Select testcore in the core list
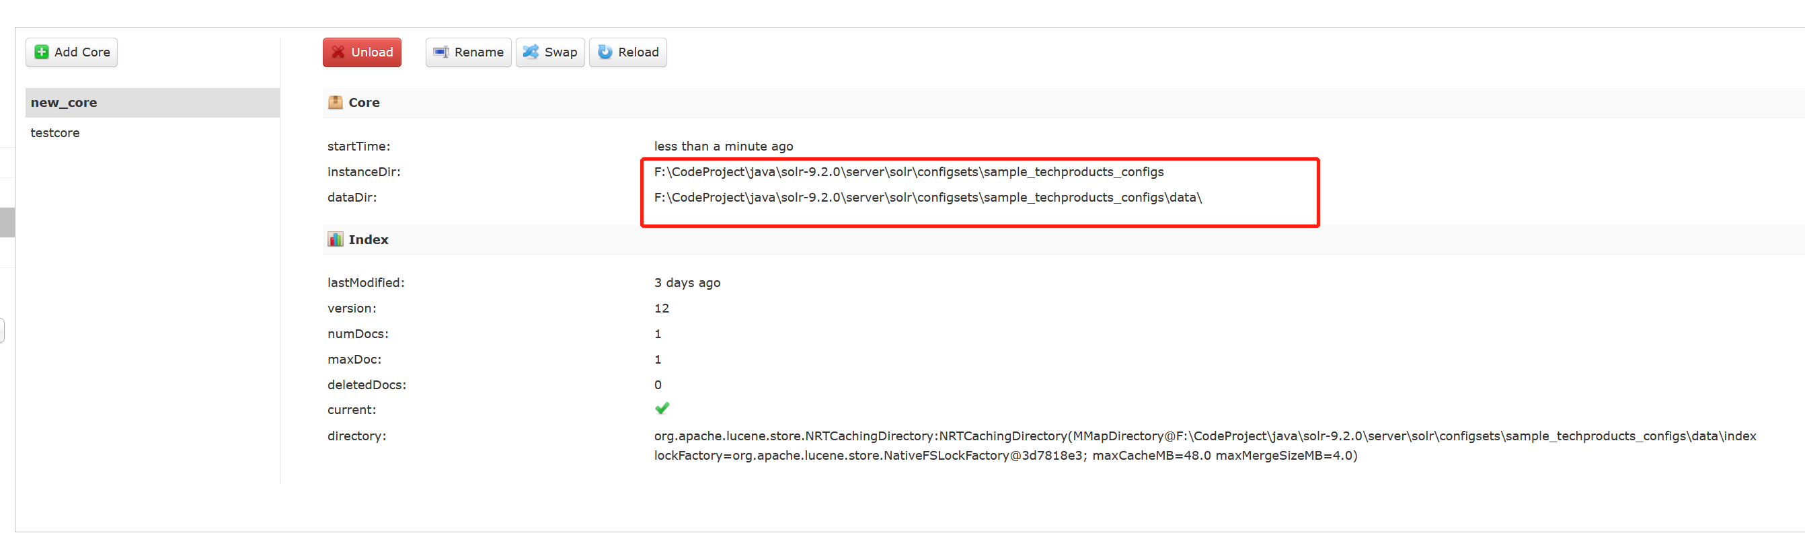1805x533 pixels. click(x=152, y=133)
